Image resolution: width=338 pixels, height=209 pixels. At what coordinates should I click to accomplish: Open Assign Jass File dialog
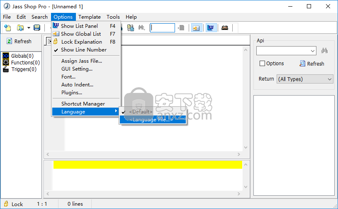86,61
